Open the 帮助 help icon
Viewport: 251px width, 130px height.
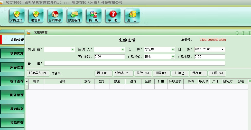(113, 16)
